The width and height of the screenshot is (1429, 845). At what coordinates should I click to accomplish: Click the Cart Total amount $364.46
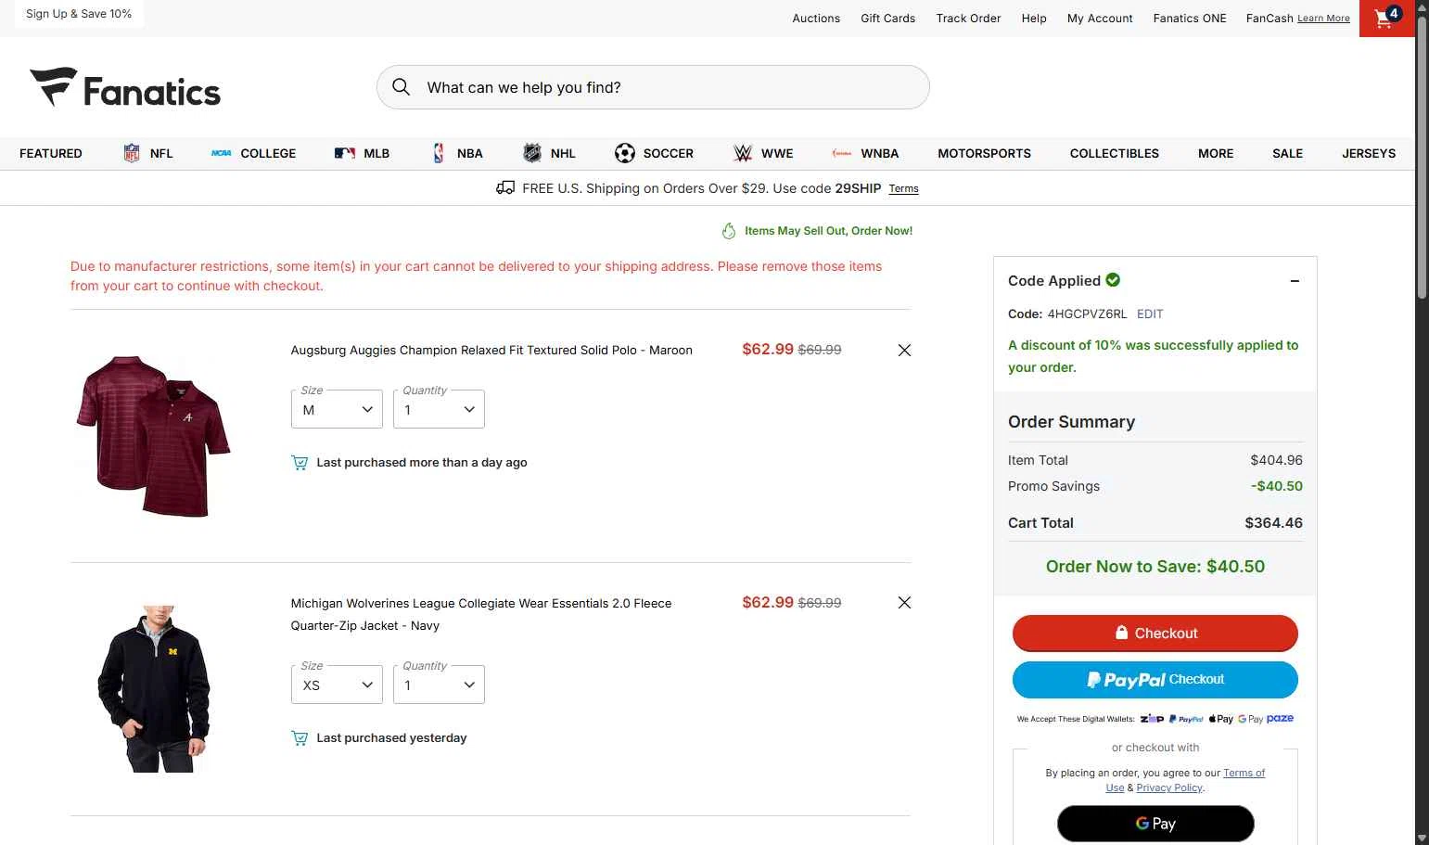tap(1273, 523)
